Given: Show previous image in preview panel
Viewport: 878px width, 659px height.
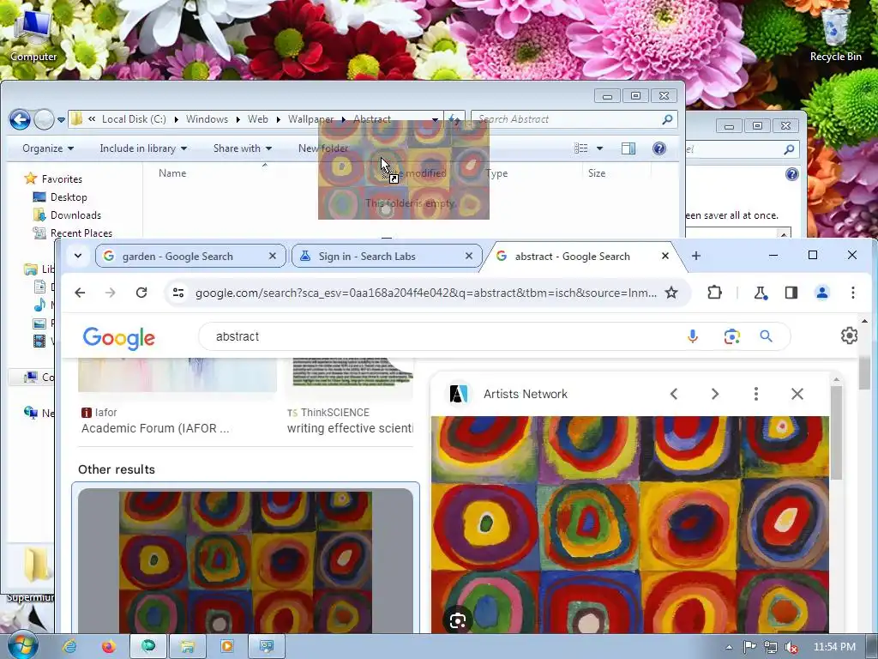Looking at the screenshot, I should pyautogui.click(x=674, y=394).
